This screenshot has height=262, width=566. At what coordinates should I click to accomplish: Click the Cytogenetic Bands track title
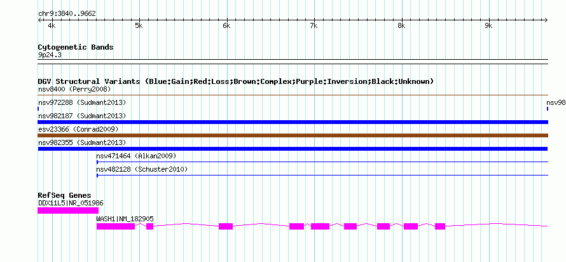click(76, 47)
